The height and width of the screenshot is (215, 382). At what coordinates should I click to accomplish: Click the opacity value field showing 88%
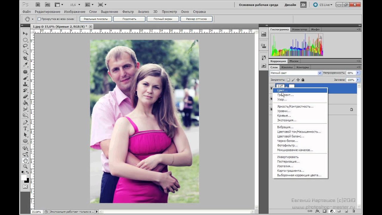click(350, 73)
